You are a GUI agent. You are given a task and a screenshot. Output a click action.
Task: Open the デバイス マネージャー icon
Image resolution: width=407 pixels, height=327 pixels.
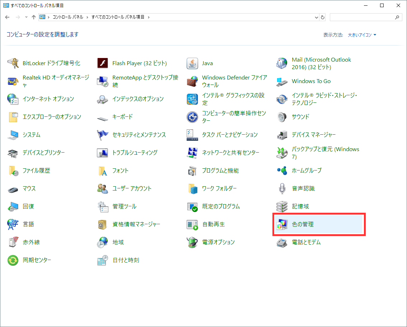coord(282,135)
